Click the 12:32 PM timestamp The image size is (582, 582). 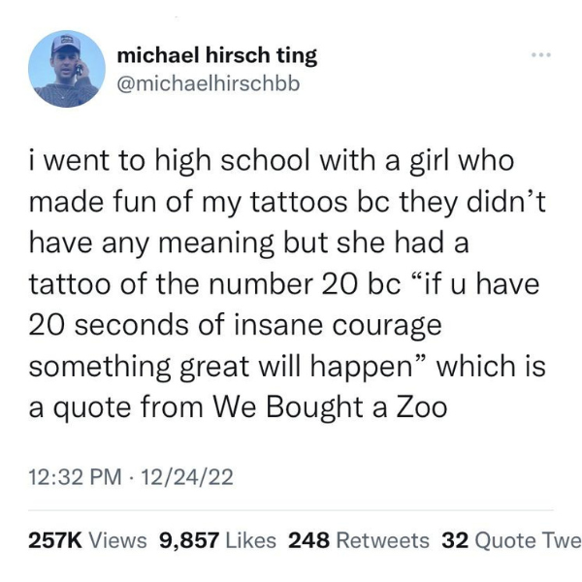76,477
